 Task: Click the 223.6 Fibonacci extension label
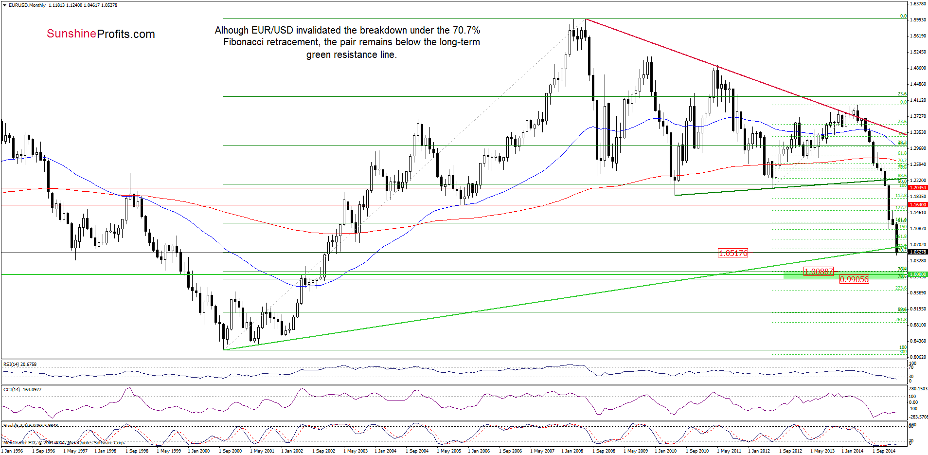click(901, 288)
